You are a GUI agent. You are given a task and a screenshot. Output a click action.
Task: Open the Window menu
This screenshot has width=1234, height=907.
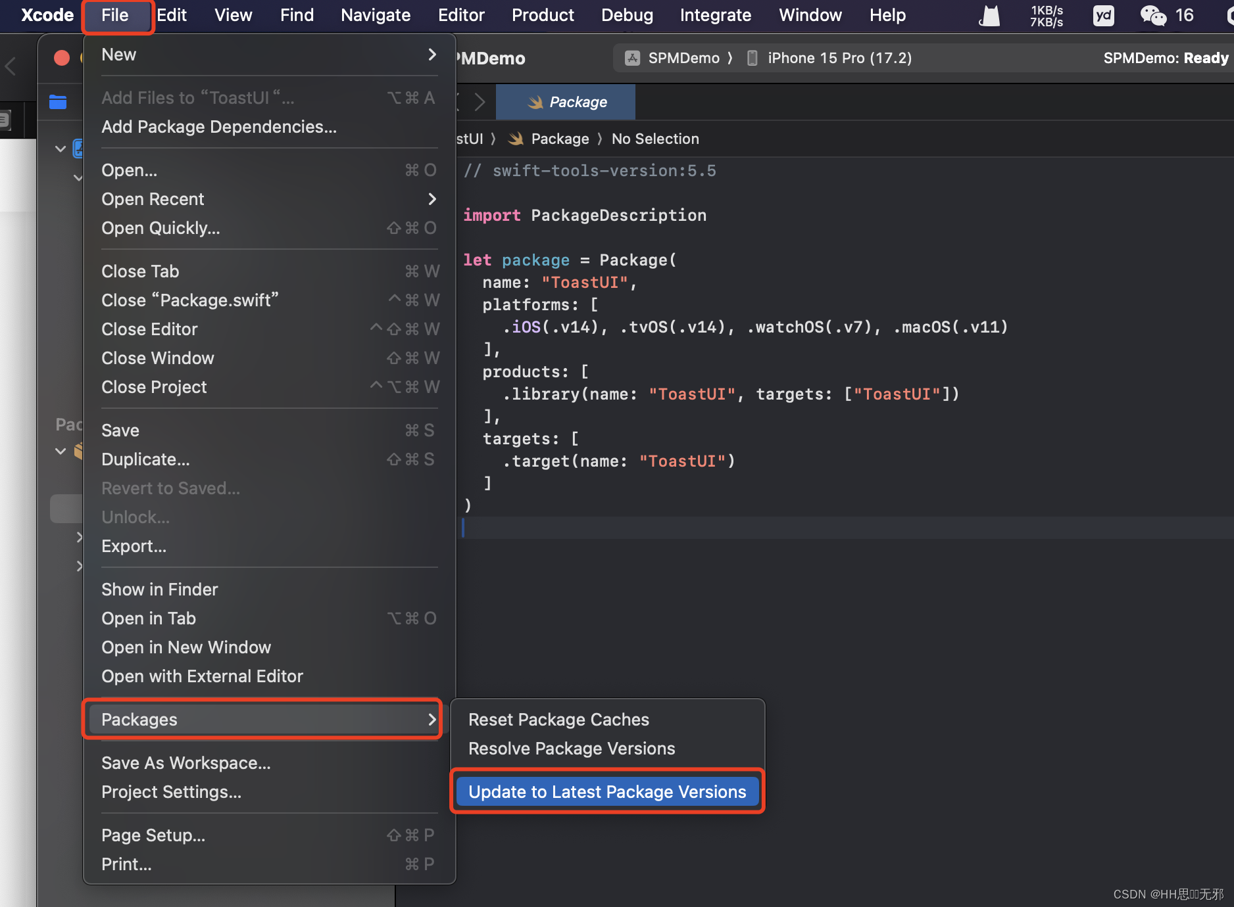click(x=810, y=15)
